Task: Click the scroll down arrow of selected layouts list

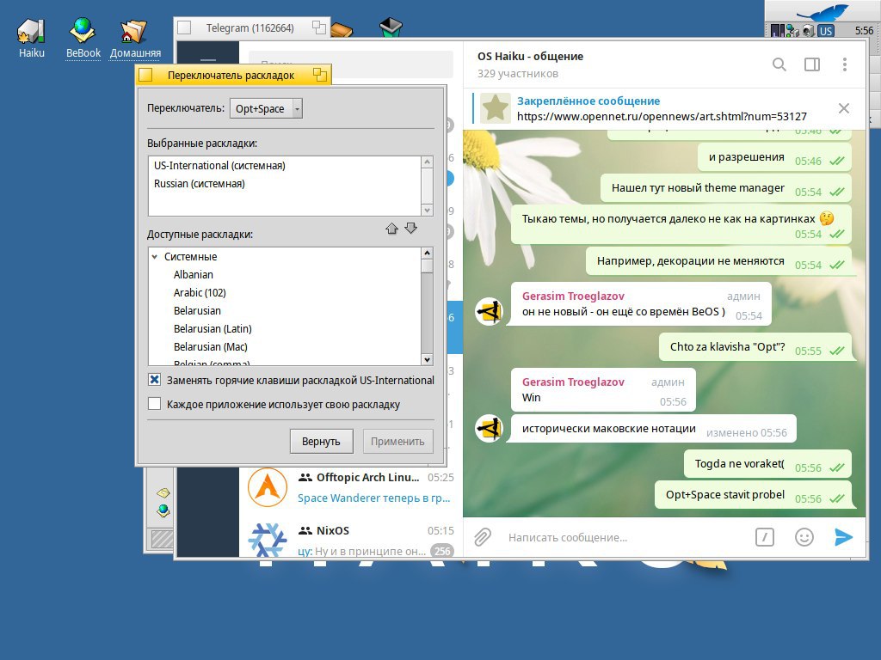Action: [x=427, y=210]
